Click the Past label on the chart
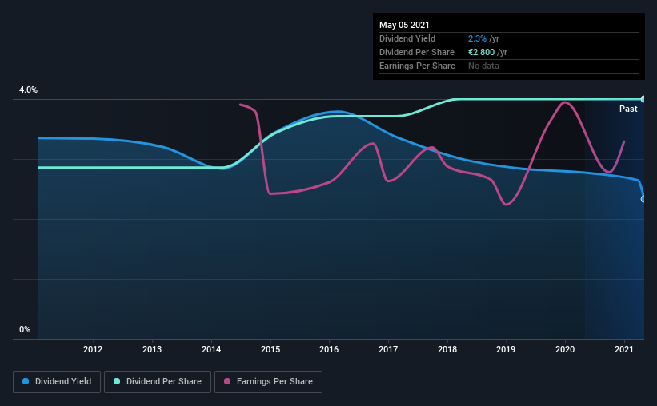 click(628, 109)
